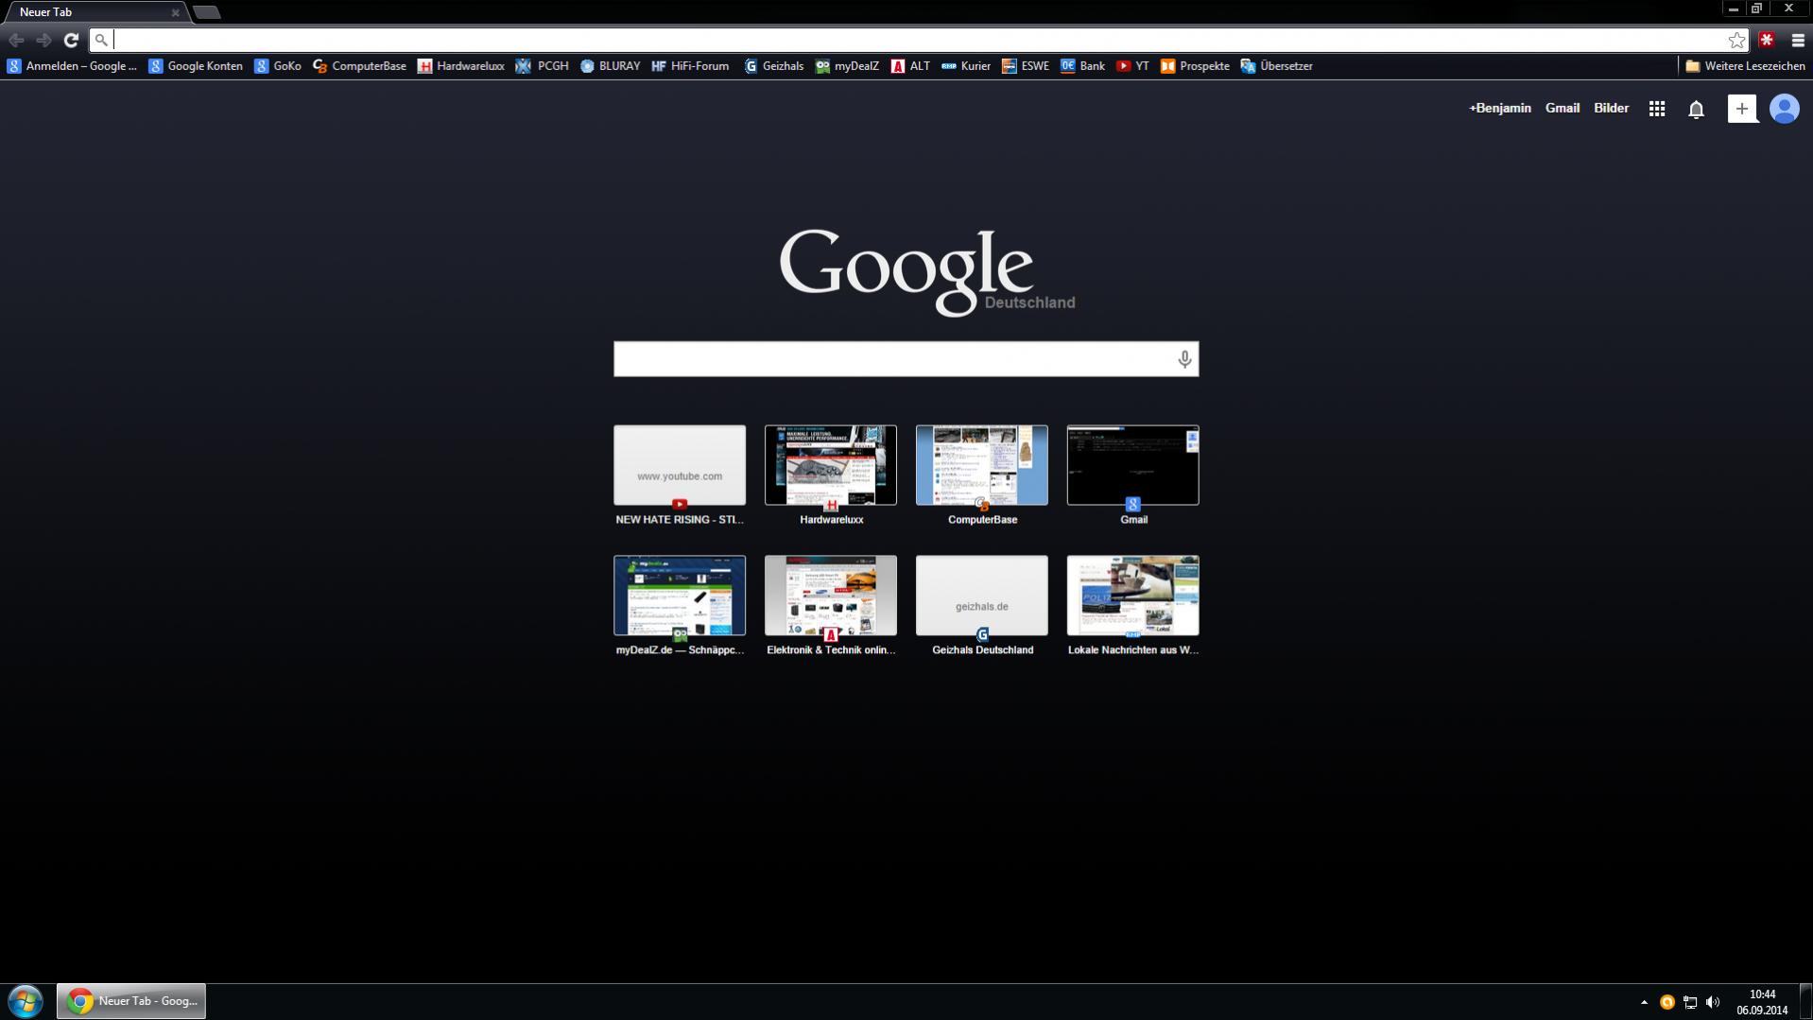Open the account profile avatar
The image size is (1813, 1020).
point(1784,109)
